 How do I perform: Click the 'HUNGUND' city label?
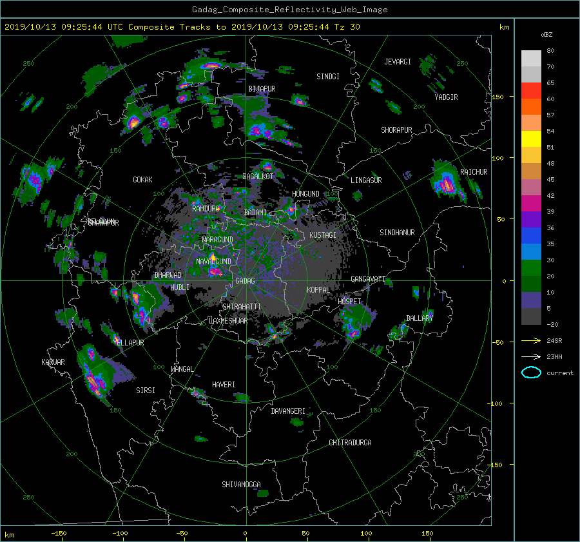305,194
